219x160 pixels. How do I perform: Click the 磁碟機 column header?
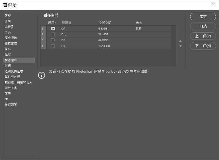67,23
